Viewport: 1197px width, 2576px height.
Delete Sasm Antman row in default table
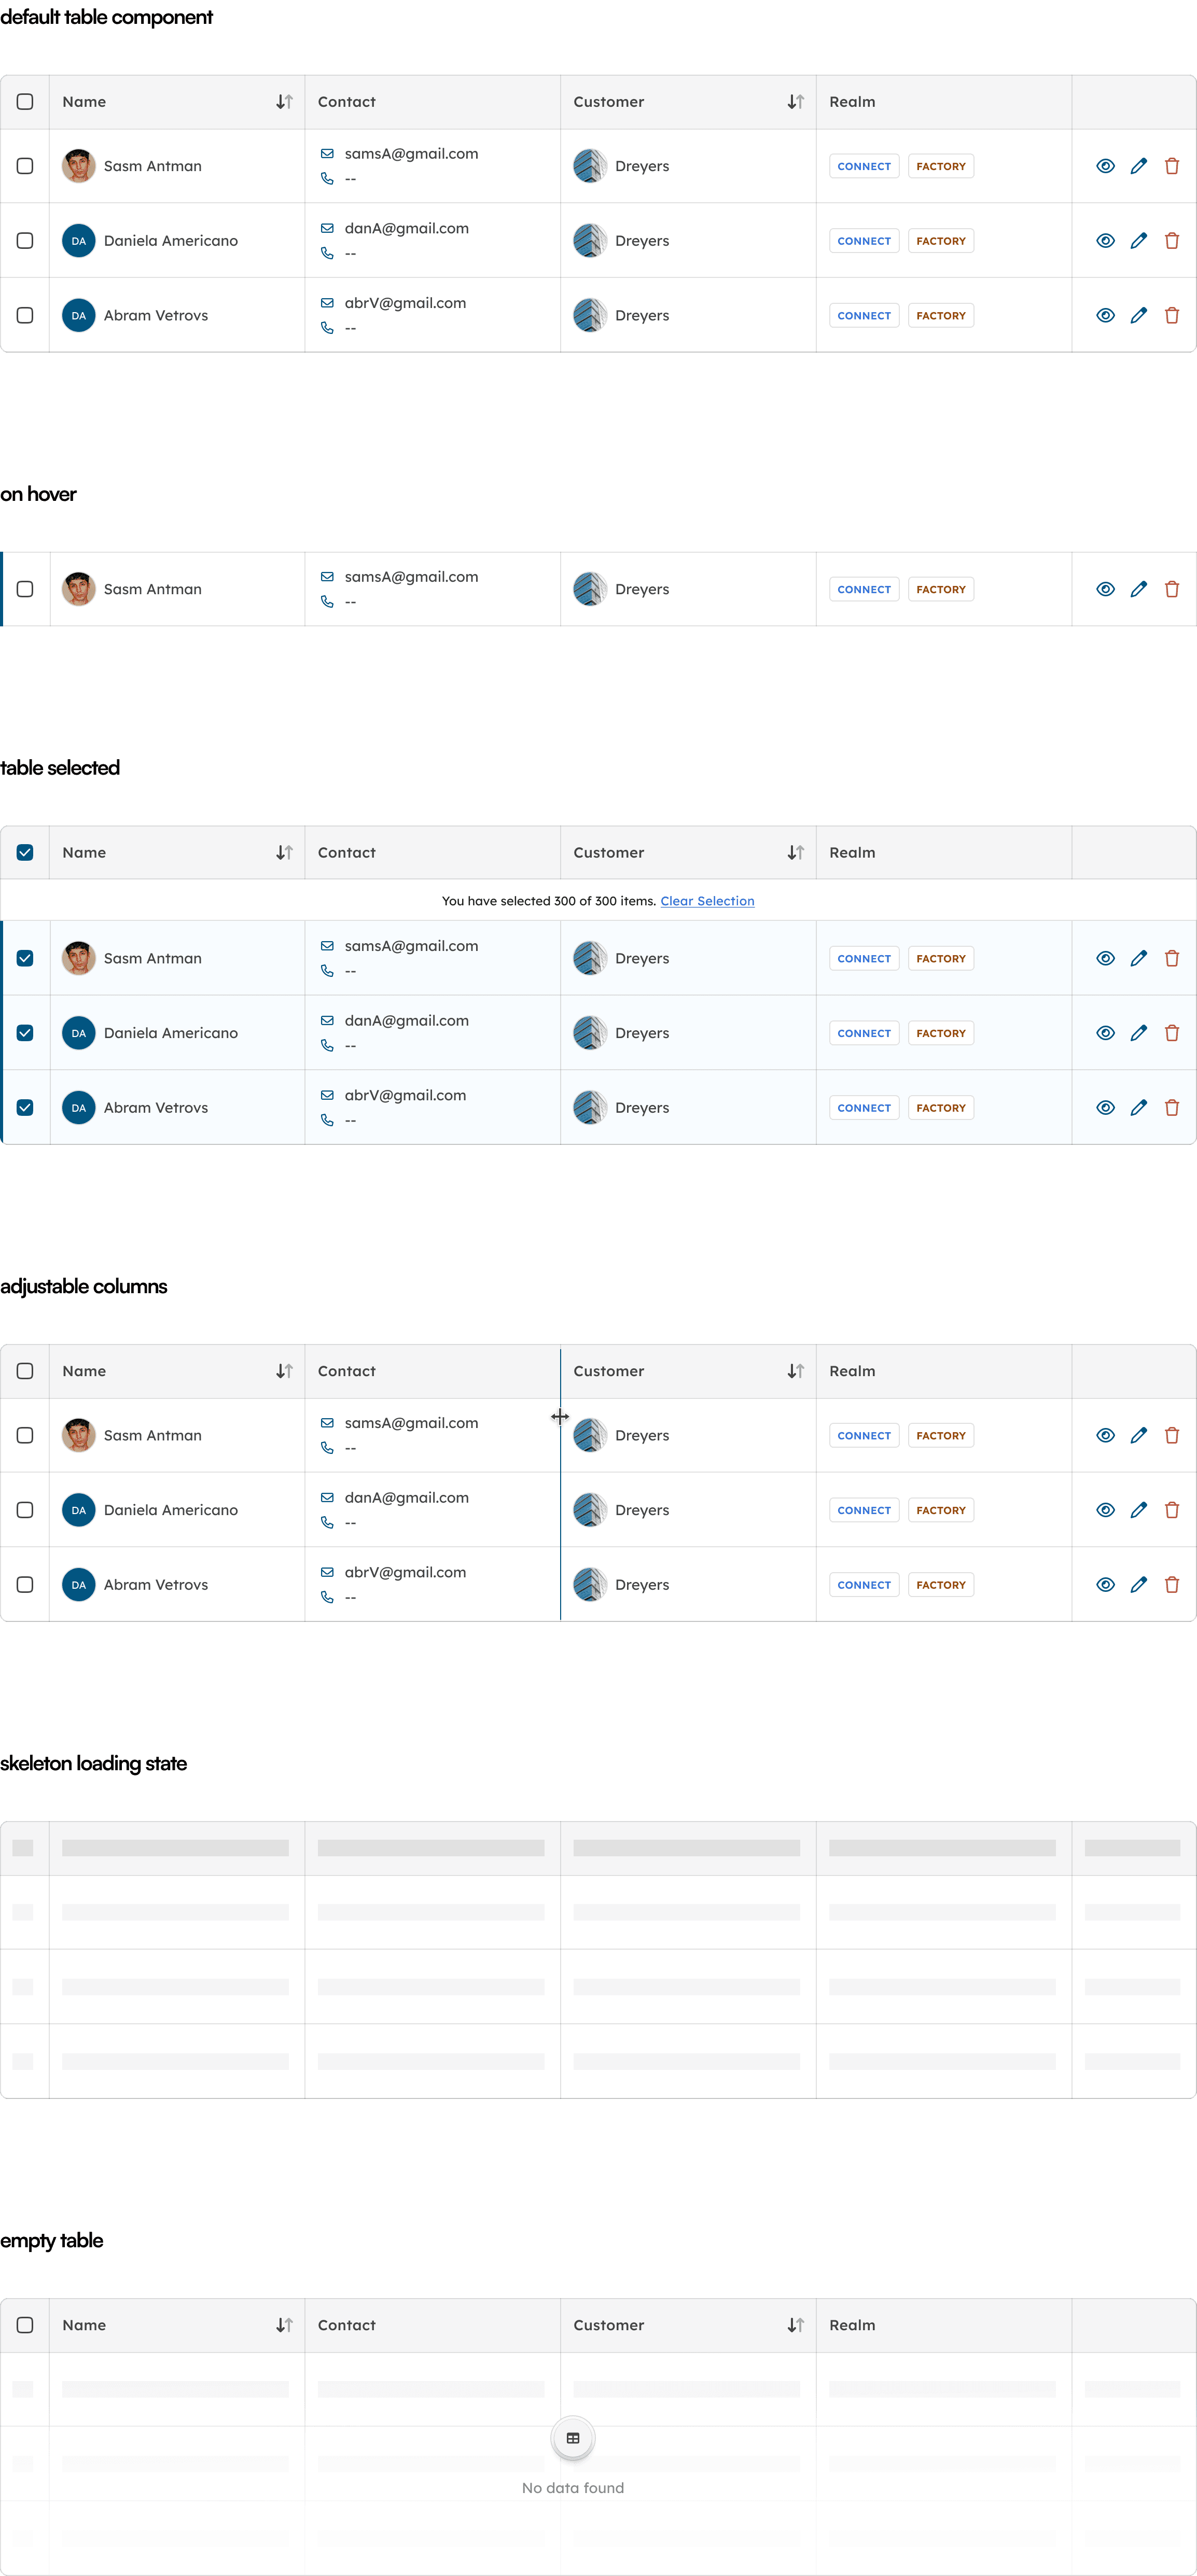point(1171,166)
